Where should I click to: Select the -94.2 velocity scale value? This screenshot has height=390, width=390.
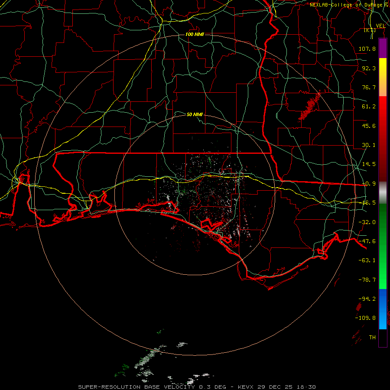[x=367, y=299]
